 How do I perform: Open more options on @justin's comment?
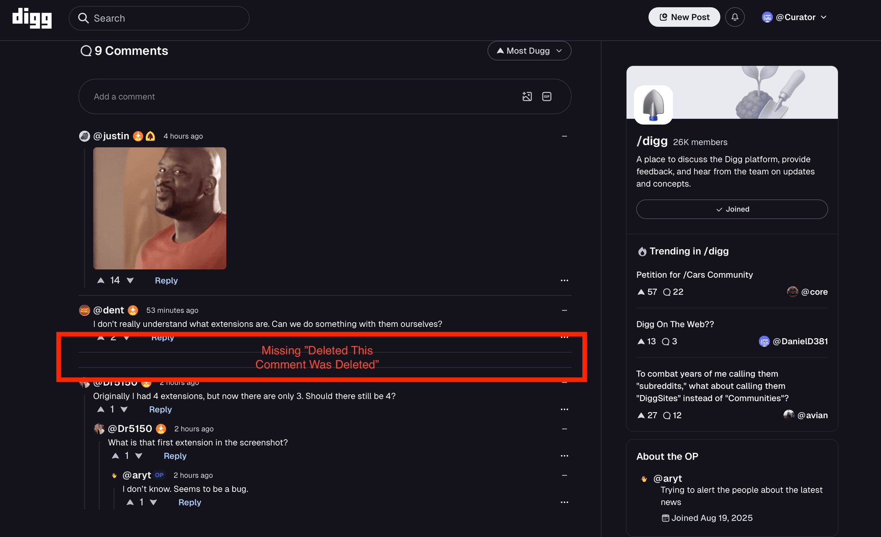pos(564,280)
